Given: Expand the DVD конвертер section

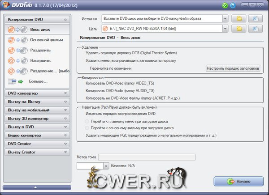Looking at the screenshot, I should pyautogui.click(x=36, y=93).
